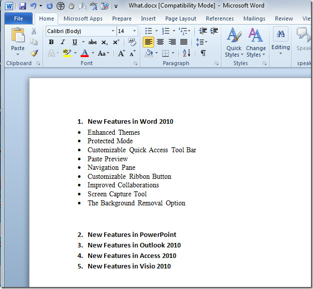Viewport: 313px width, 289px height.
Task: Toggle Center alignment
Action: [160, 42]
